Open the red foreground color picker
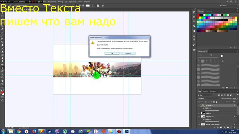Viewport: 239px width, 134px height. click(x=1, y=93)
